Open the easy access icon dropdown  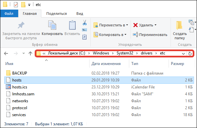pos(192,30)
